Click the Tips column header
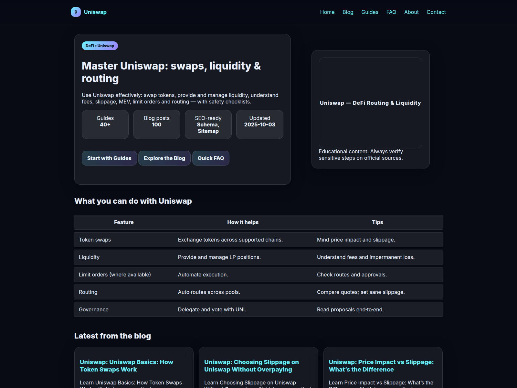This screenshot has height=388, width=517. point(377,222)
